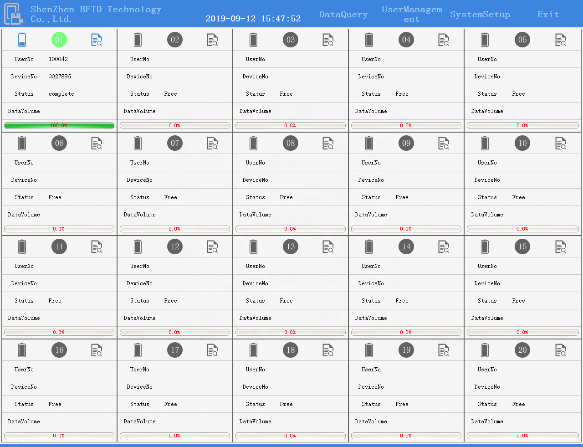Screen dimensions: 583x447
Task: Click the status value complete
Action: click(61, 94)
